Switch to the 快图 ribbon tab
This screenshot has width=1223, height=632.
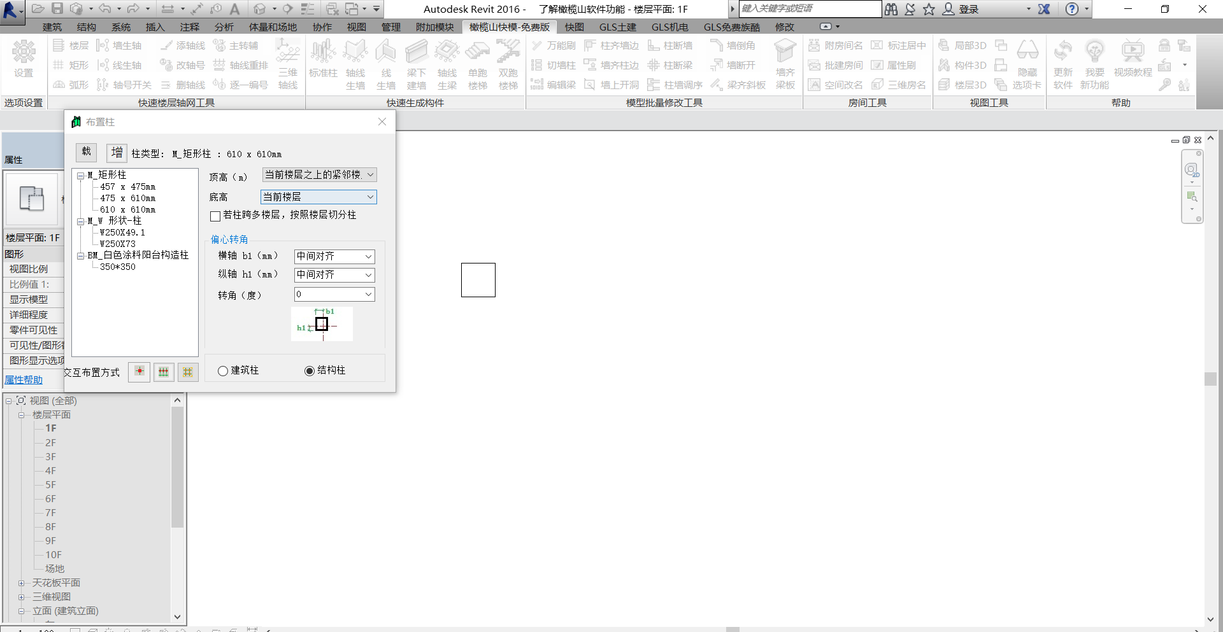(575, 27)
